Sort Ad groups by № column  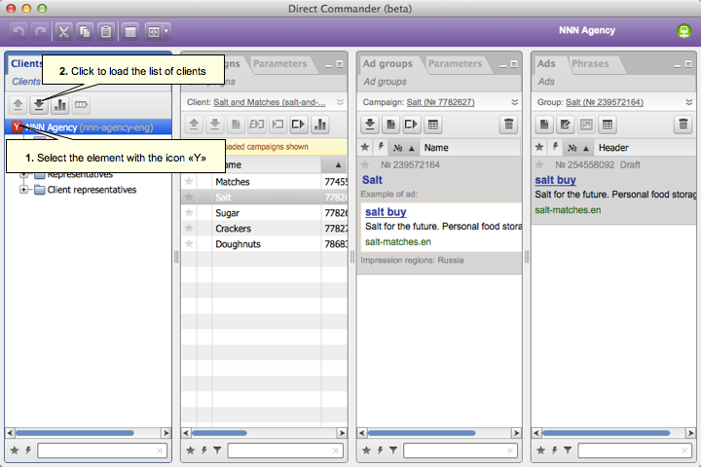tap(404, 148)
